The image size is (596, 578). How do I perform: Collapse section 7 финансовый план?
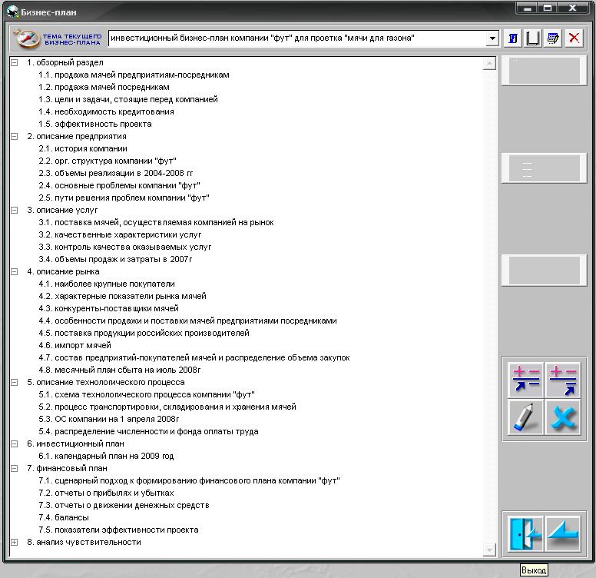point(14,469)
